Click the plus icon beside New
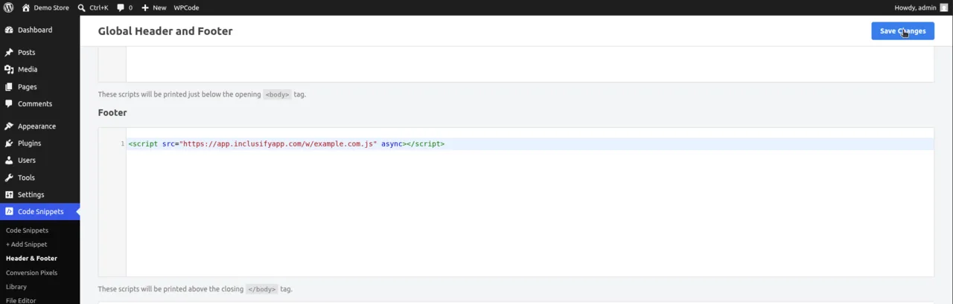953x304 pixels. click(145, 7)
